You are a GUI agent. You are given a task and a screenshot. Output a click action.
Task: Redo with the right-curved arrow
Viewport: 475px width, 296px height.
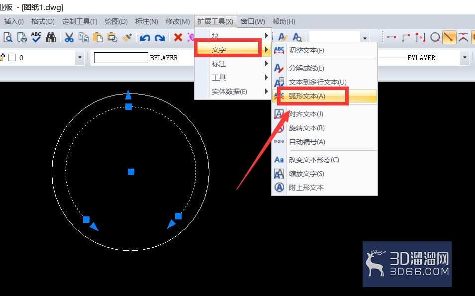[x=160, y=38]
